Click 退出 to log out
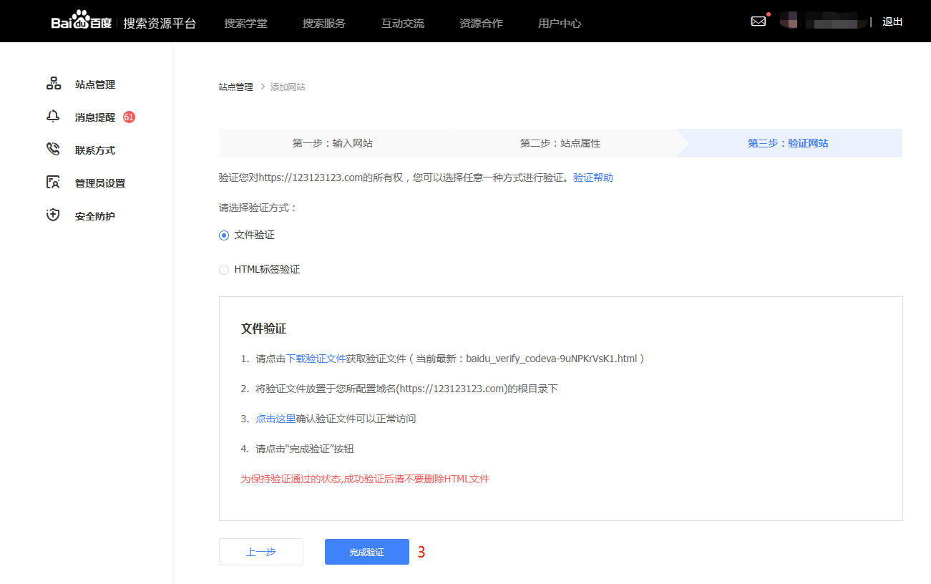This screenshot has width=931, height=584. [x=892, y=22]
